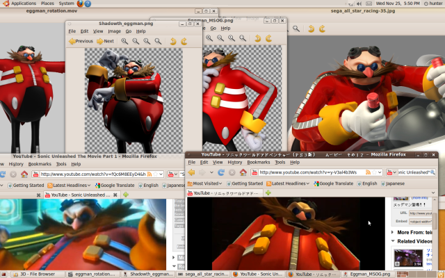This screenshot has width=445, height=278.
Task: Zoom out on Shadowth_eggman.png image
Action: click(136, 42)
